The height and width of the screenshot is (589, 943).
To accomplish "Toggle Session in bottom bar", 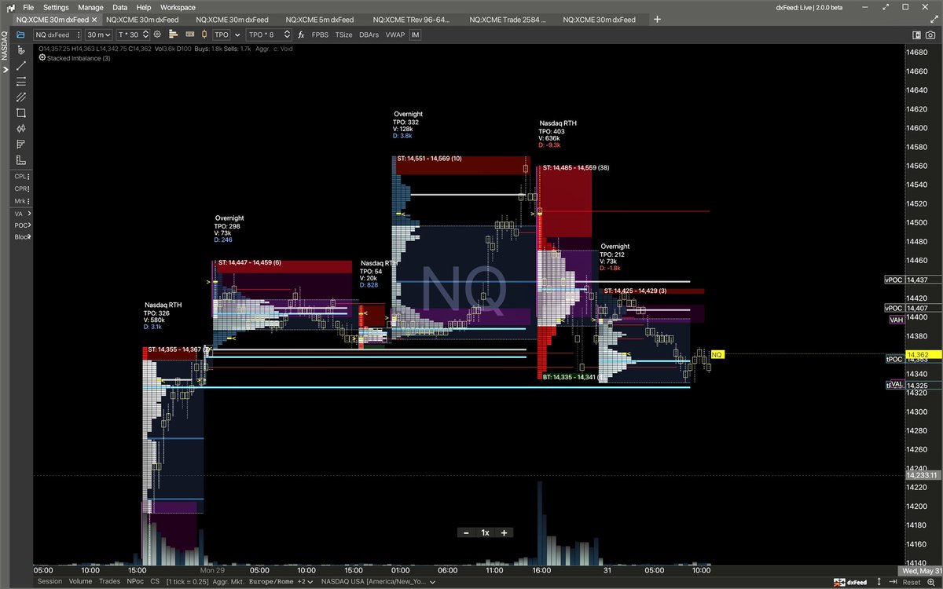I will coord(50,582).
